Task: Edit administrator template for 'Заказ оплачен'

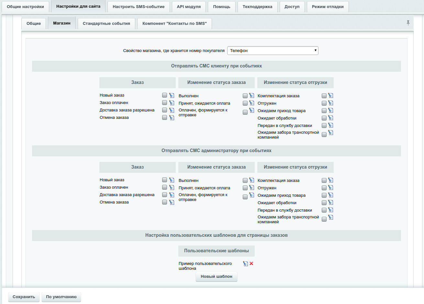Action: coord(172,187)
